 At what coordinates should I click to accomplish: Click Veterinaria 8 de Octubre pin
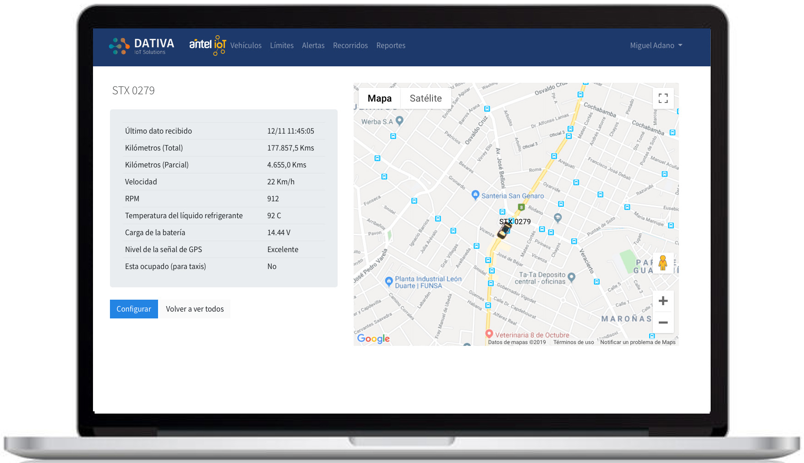(x=489, y=334)
